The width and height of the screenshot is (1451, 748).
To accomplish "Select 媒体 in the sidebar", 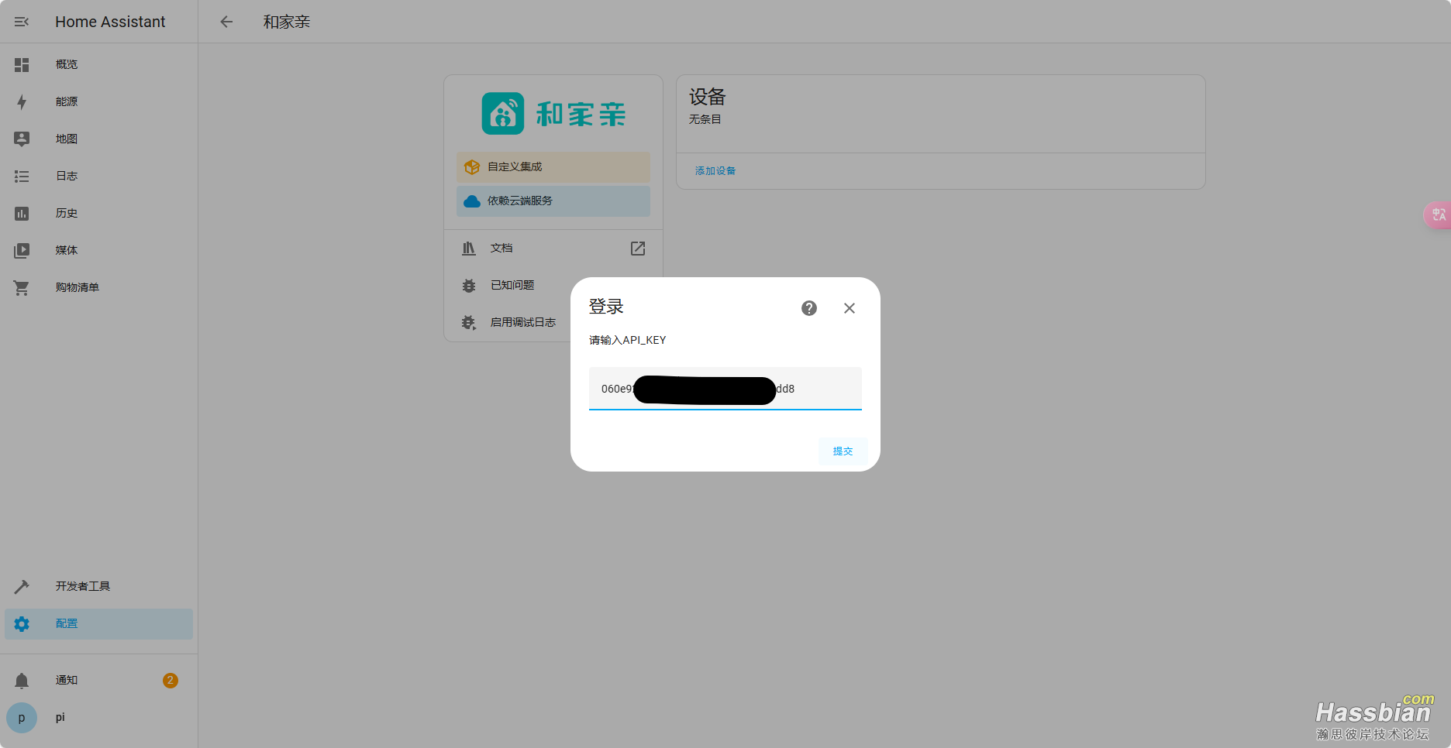I will click(98, 251).
